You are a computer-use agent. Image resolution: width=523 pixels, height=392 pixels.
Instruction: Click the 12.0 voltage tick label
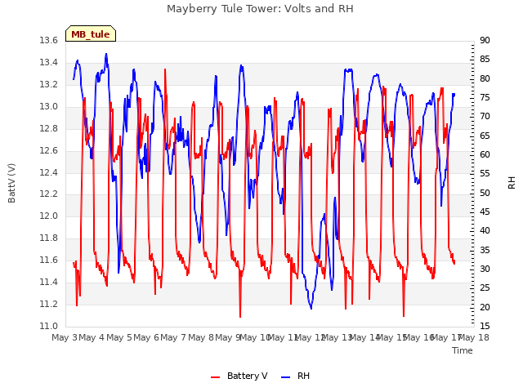click(x=48, y=216)
